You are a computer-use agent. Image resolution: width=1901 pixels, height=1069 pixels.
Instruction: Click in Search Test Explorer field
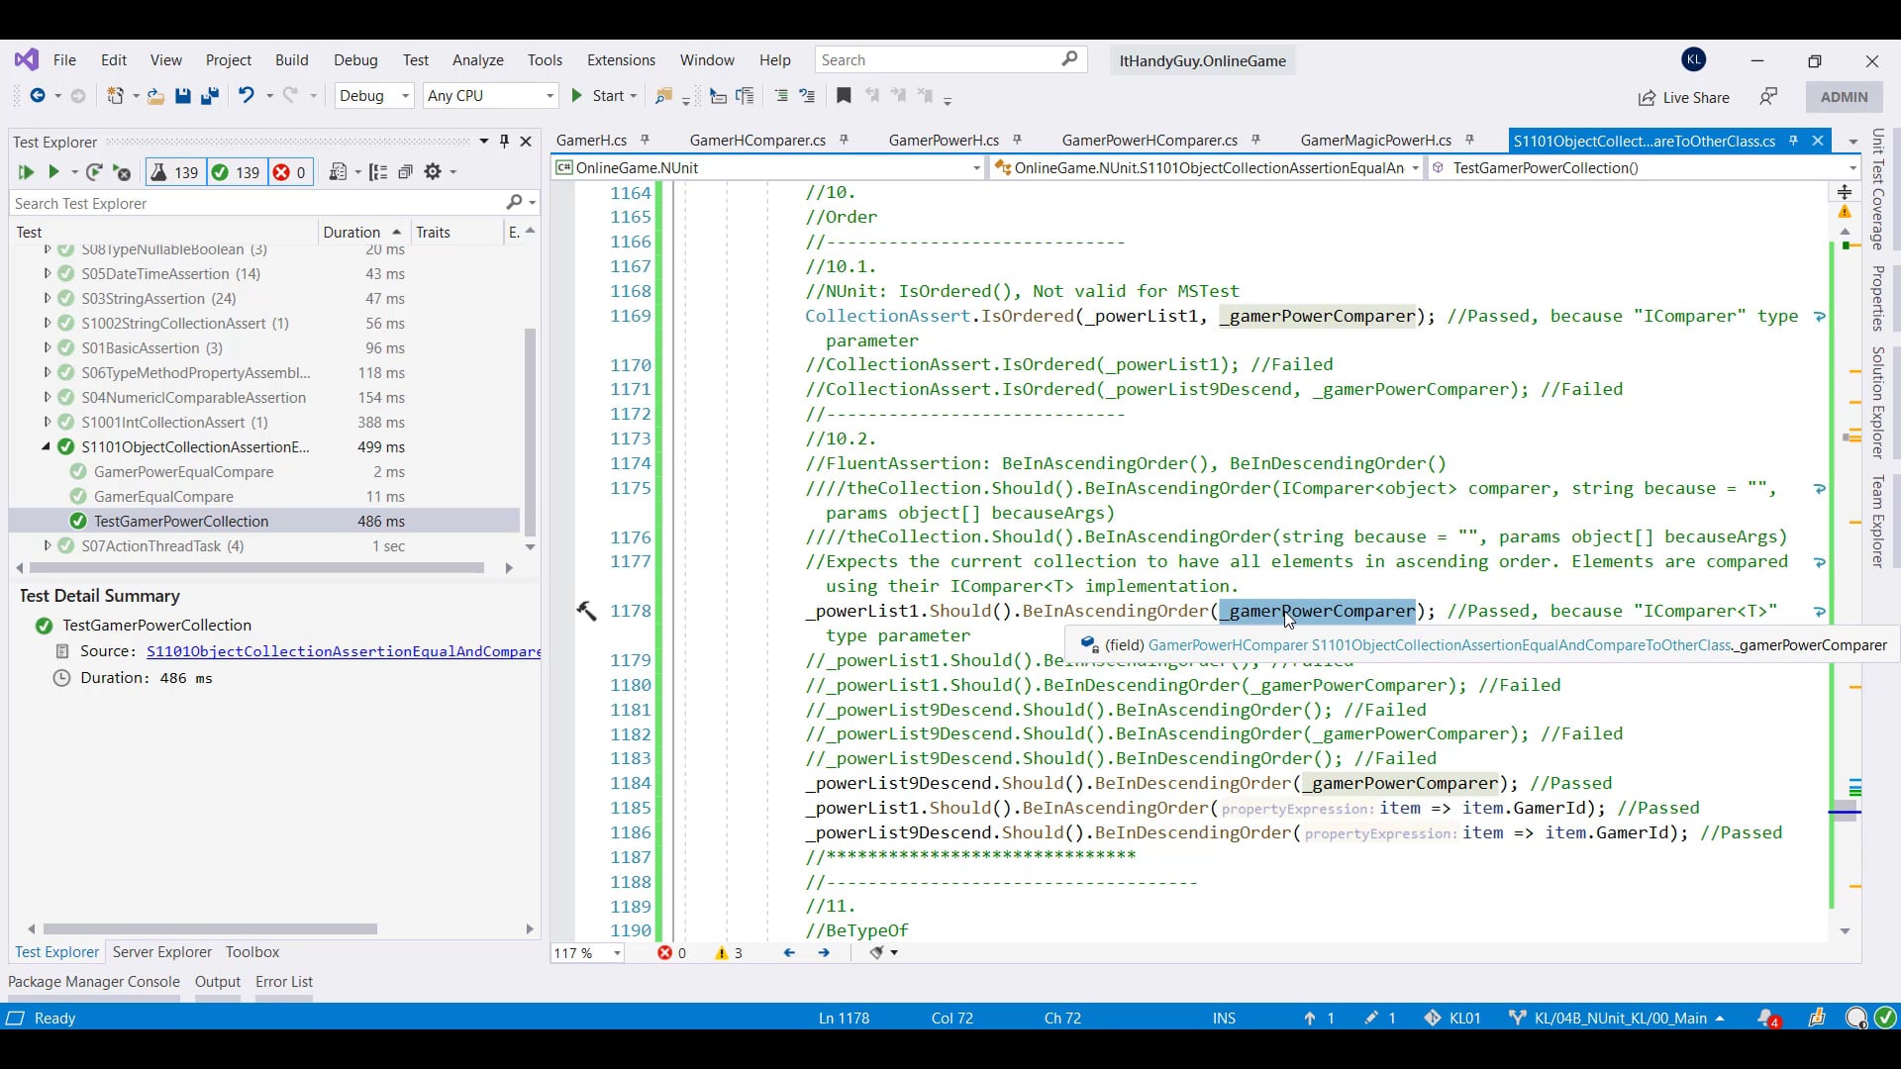[x=257, y=203]
